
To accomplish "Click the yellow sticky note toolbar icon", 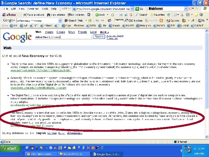I will (196, 15).
